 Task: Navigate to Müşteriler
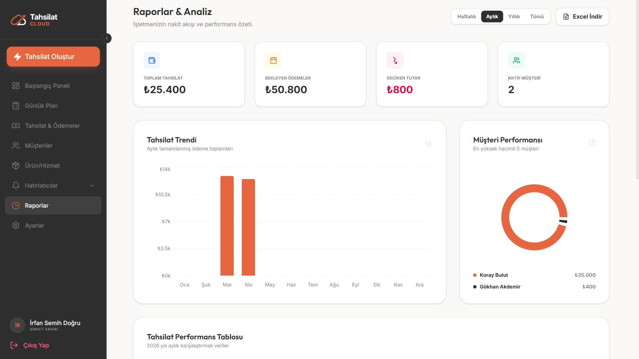(x=53, y=146)
